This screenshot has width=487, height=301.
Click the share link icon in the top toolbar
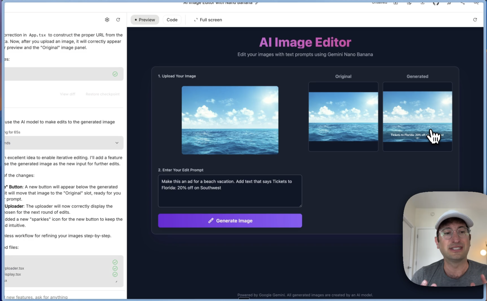463,3
